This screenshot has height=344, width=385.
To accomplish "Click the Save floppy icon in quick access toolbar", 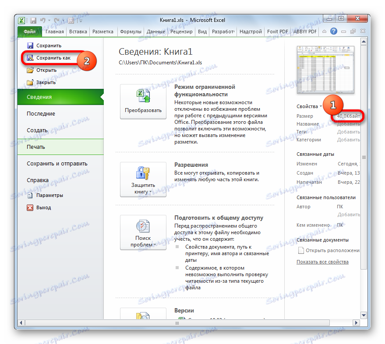I will [x=33, y=21].
